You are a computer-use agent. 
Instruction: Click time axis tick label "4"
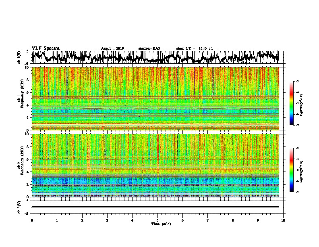coord(133,220)
